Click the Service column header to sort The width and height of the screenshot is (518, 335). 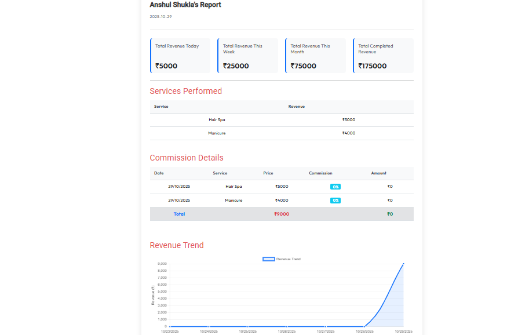click(x=221, y=173)
